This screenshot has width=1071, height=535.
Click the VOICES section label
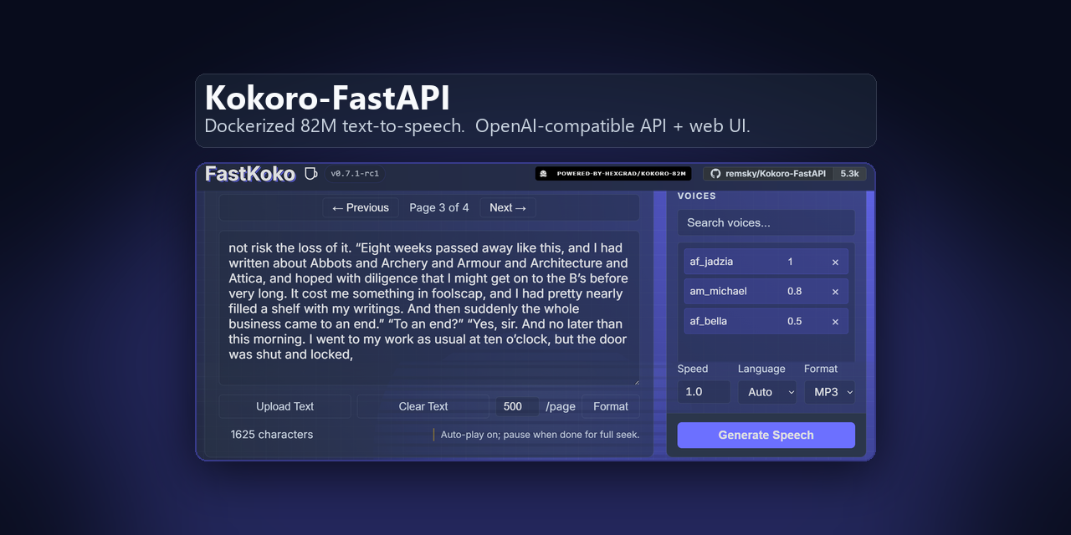[x=697, y=196]
